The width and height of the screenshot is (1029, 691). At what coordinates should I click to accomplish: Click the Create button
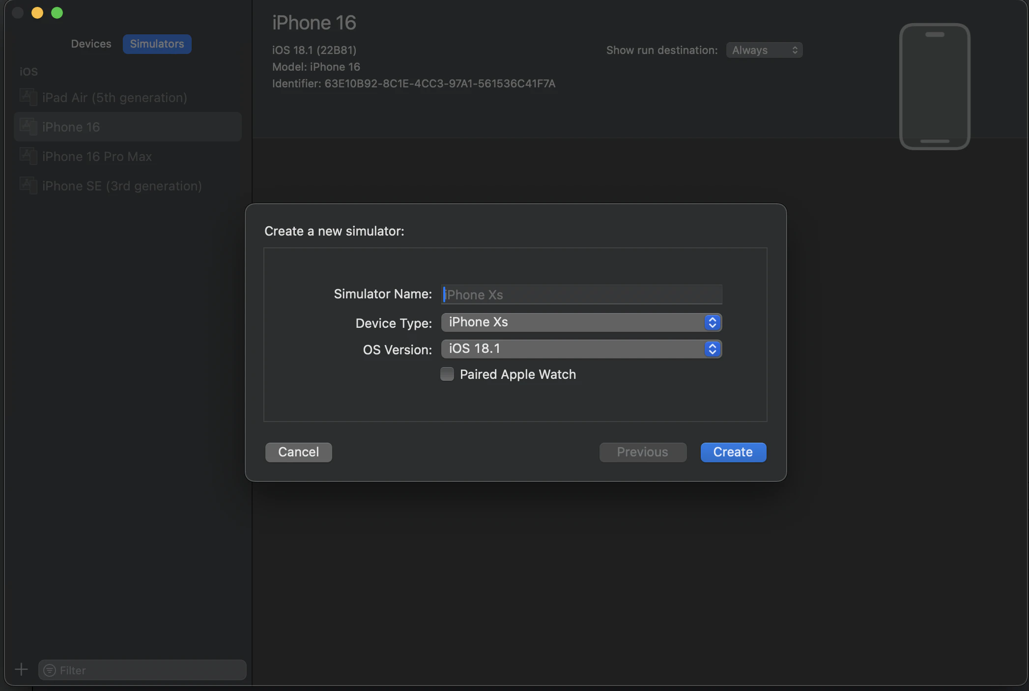click(733, 452)
